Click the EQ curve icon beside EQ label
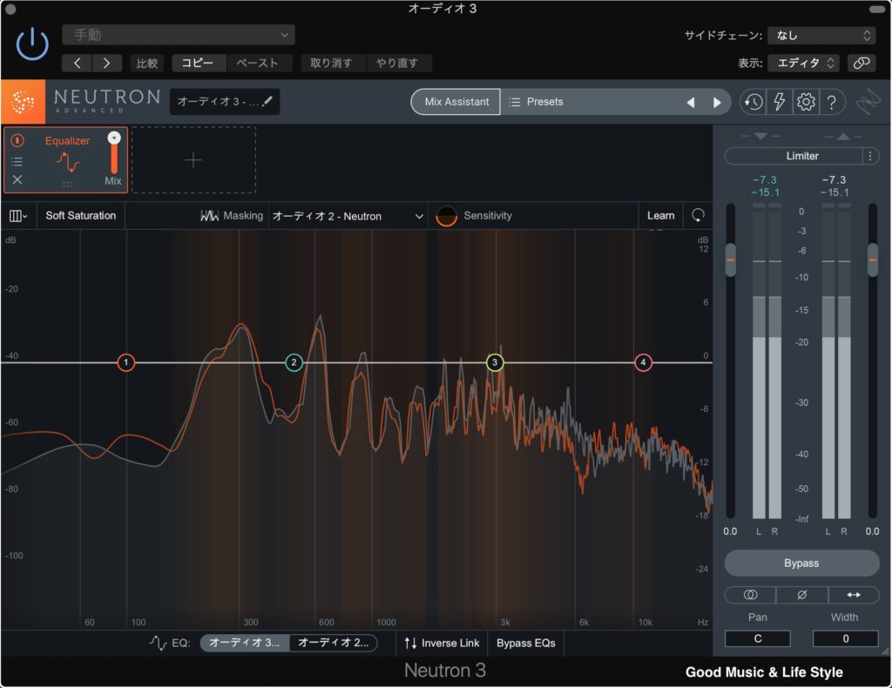The height and width of the screenshot is (688, 892). pyautogui.click(x=159, y=643)
